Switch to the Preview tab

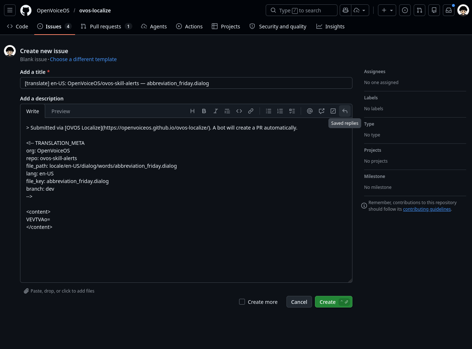61,111
